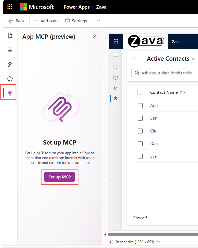Screen dimensions: 198x248
Task: Follow the Learn more link
Action: click(x=81, y=163)
